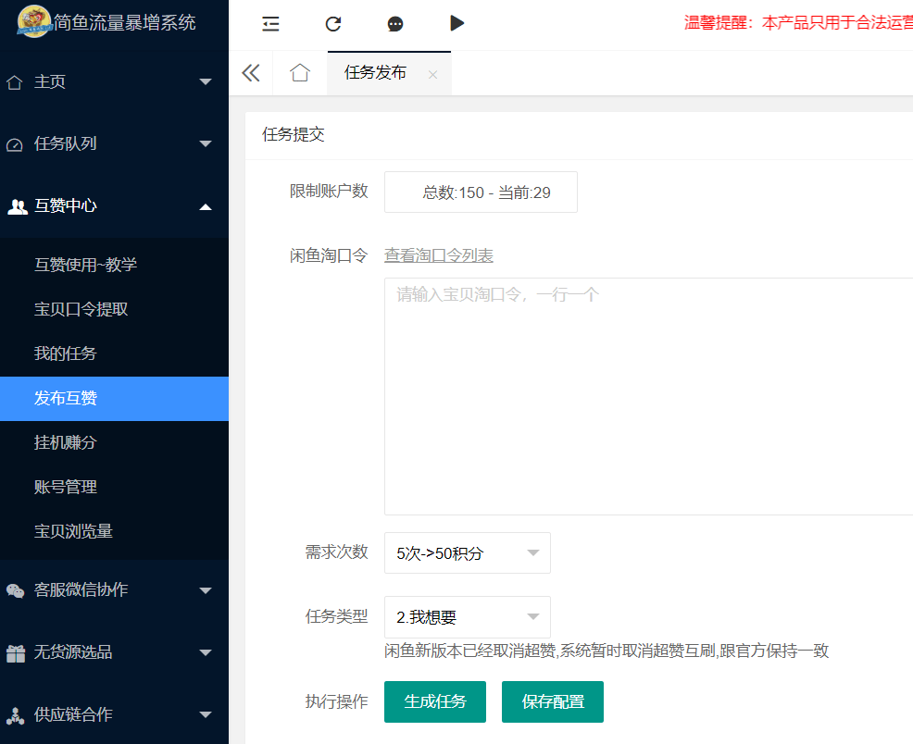Go to the home tab icon
The width and height of the screenshot is (913, 744).
coord(300,73)
